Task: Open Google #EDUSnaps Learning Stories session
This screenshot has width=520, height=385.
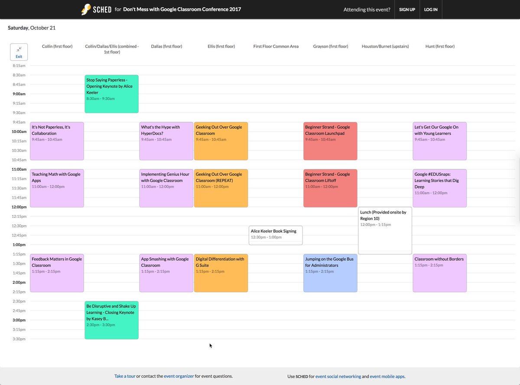Action: click(439, 188)
